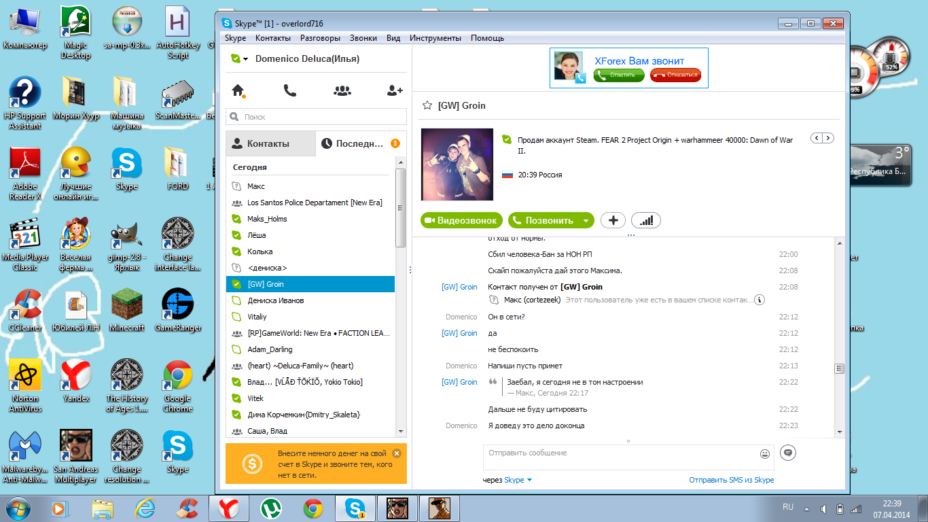This screenshot has width=928, height=522.
Task: Click the scroll down arrow of contact list
Action: pyautogui.click(x=401, y=431)
